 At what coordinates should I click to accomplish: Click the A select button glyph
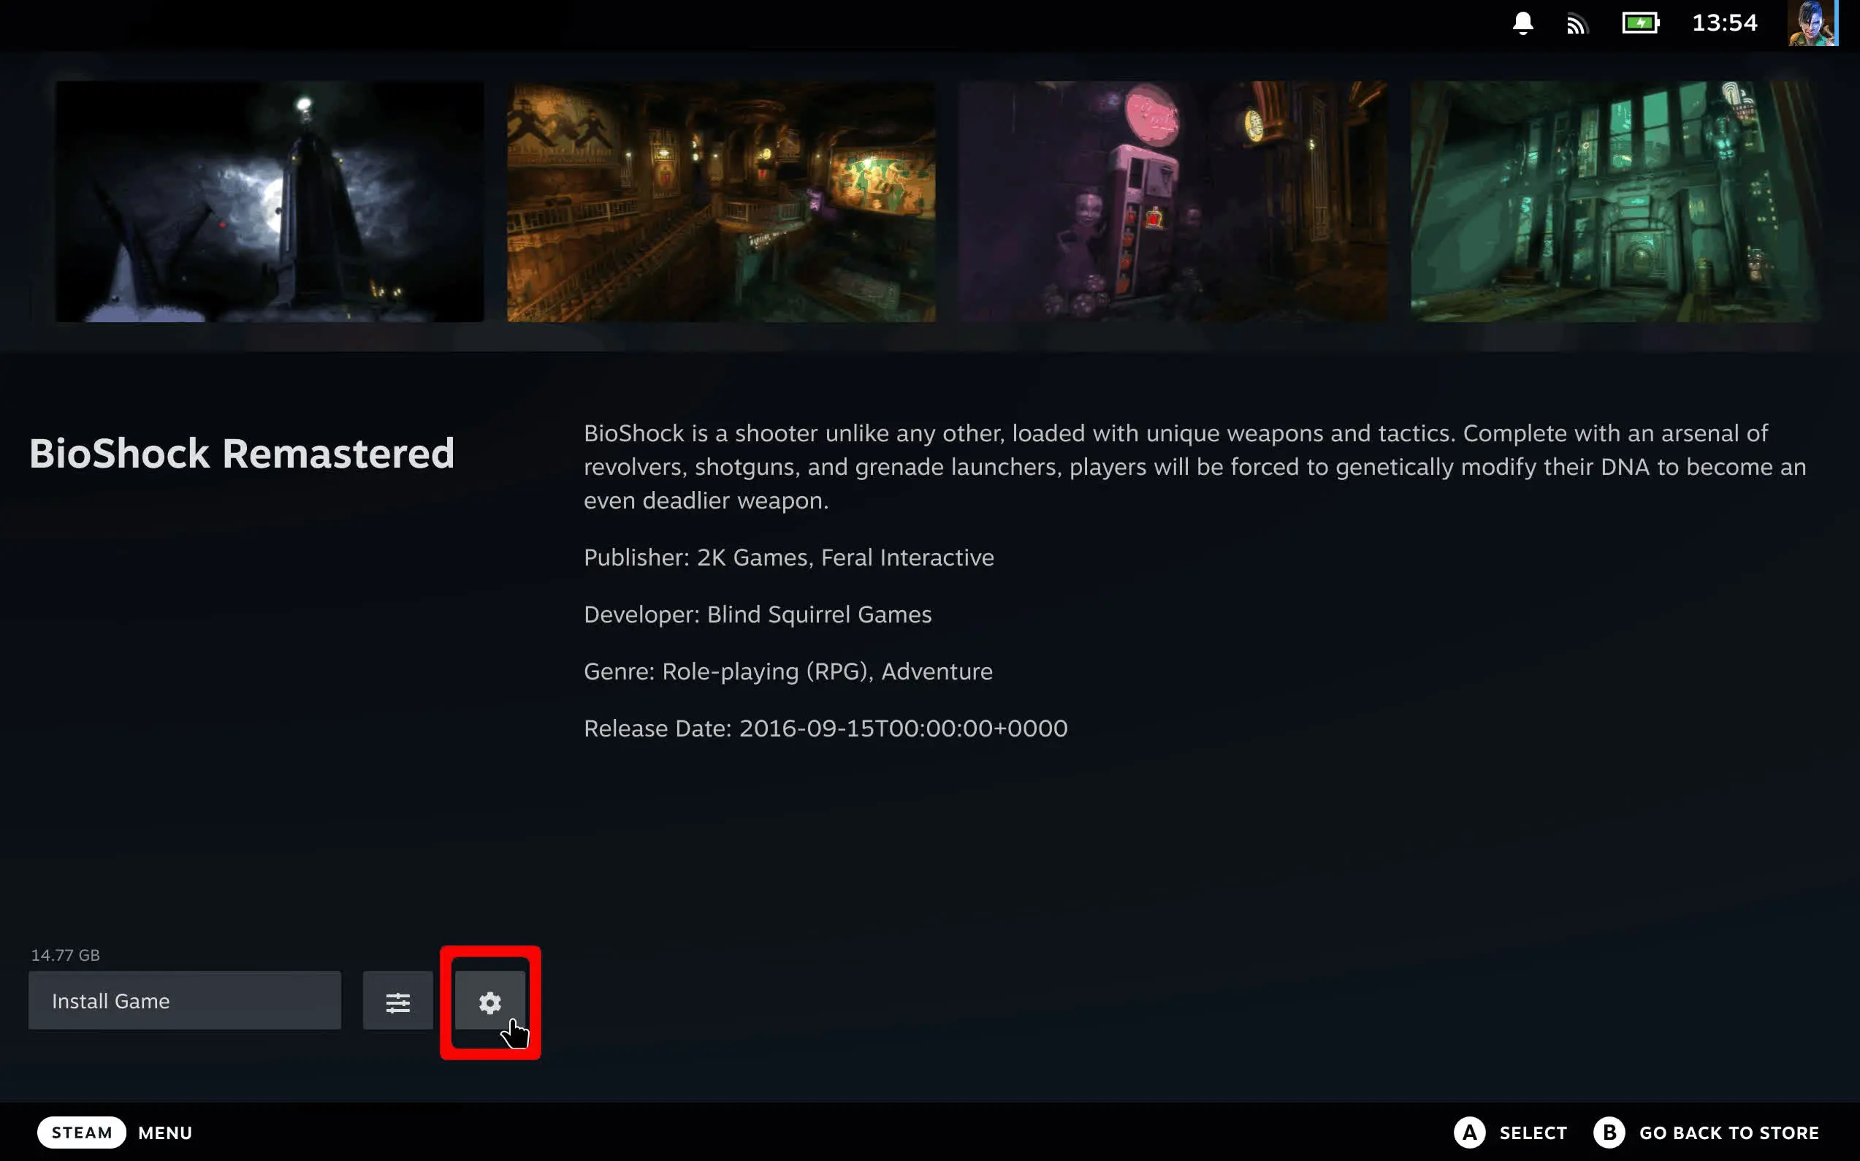pos(1470,1133)
